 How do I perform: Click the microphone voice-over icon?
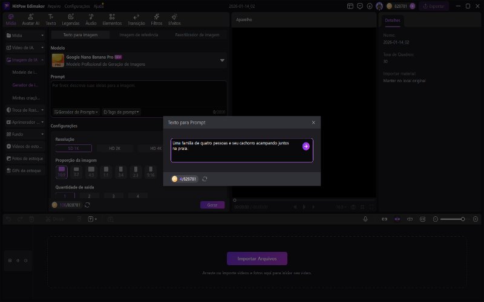click(365, 219)
